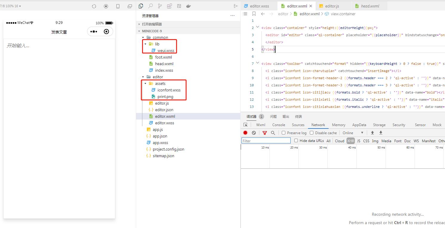Screen dimensions: 445x228
Task: Click the red record network log button
Action: pos(245,133)
